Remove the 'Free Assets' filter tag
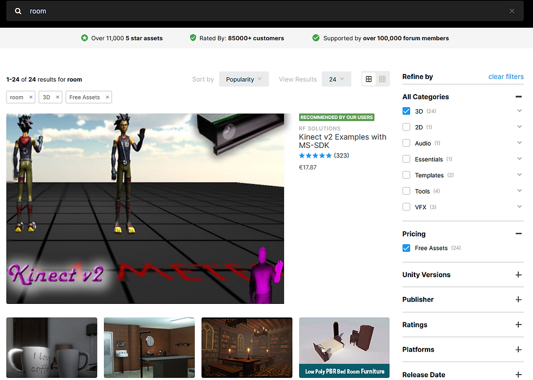Image resolution: width=533 pixels, height=380 pixels. click(x=107, y=97)
